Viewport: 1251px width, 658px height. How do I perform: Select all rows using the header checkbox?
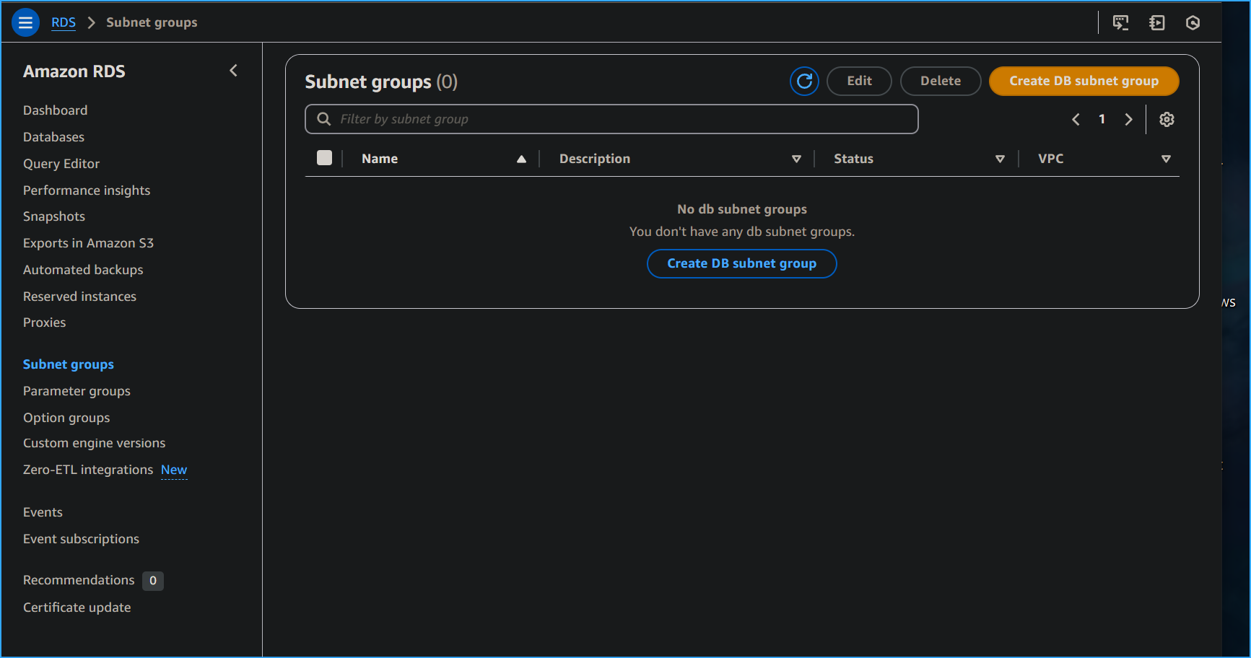324,157
